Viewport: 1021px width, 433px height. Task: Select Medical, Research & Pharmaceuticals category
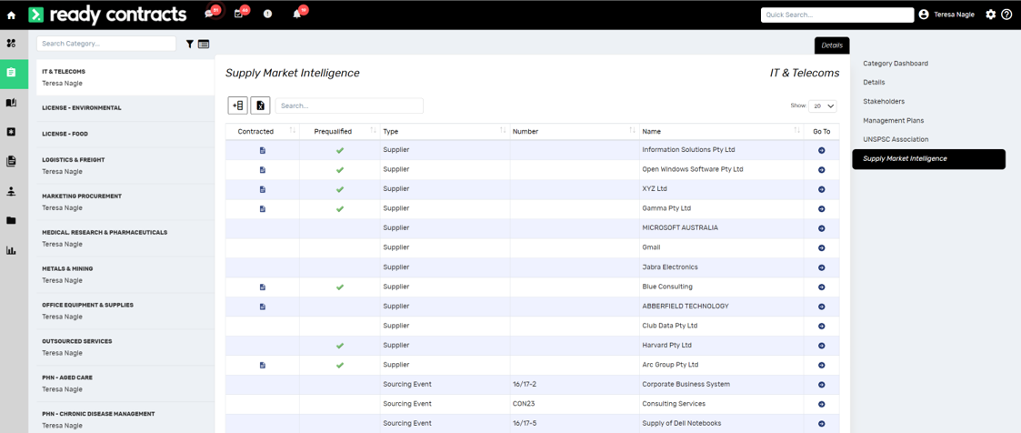(125, 238)
